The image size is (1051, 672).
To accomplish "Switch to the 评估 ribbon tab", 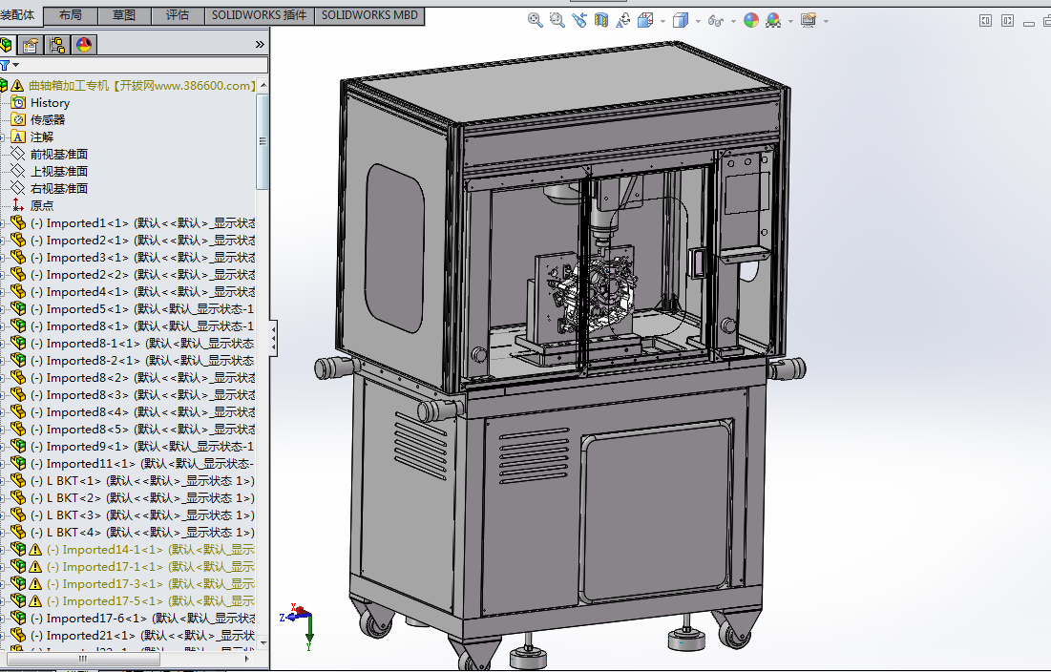I will [x=178, y=16].
